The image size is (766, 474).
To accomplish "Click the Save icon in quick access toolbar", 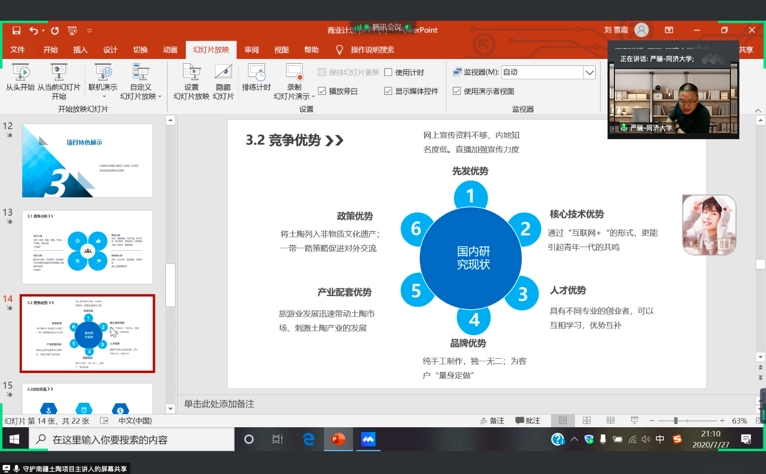I will coord(16,30).
